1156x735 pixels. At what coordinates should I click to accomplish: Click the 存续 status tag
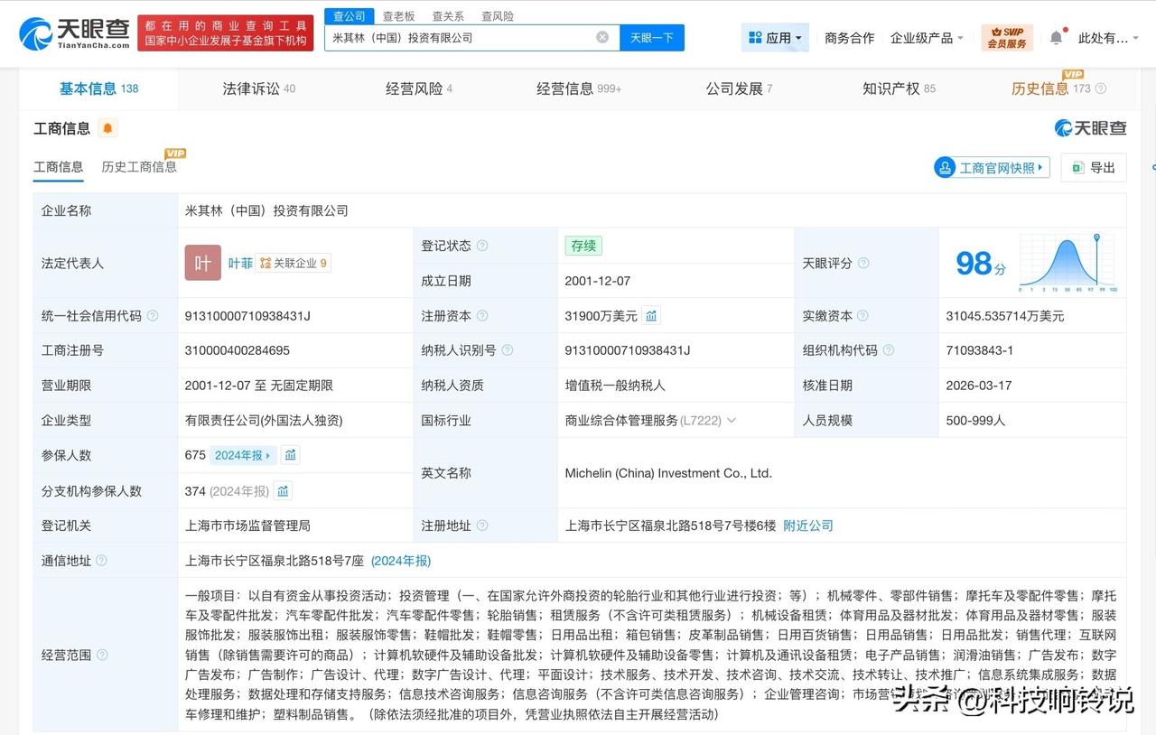[583, 246]
